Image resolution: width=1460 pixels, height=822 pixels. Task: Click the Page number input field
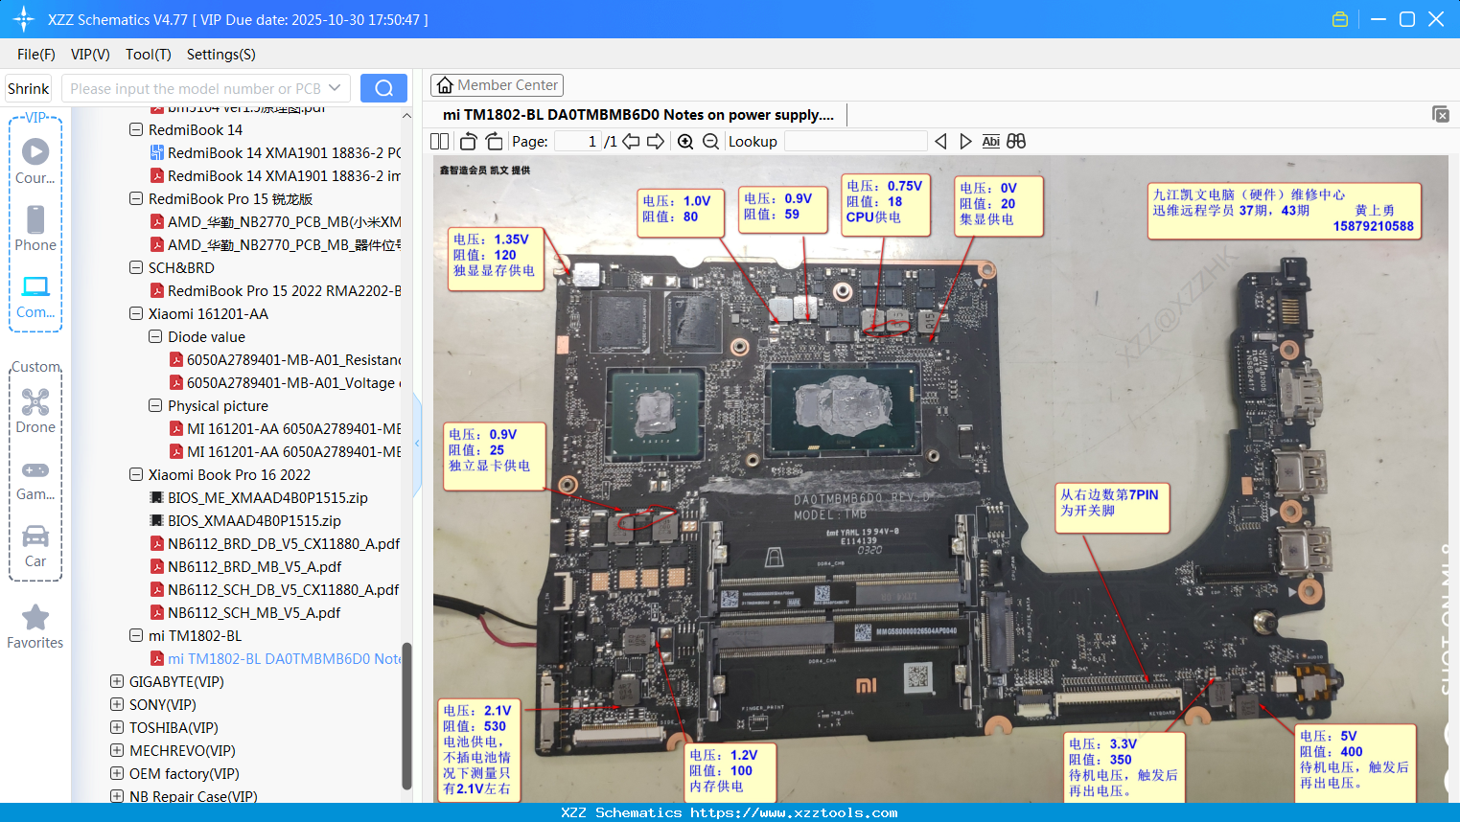[577, 141]
